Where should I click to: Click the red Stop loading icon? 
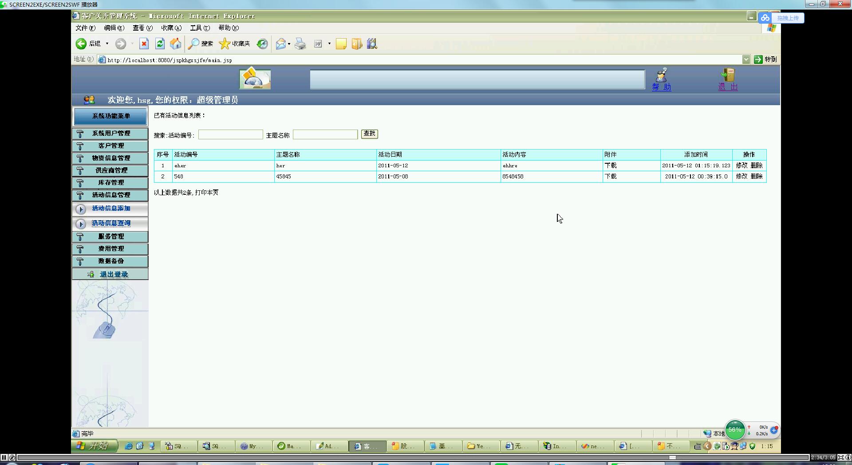pos(144,43)
